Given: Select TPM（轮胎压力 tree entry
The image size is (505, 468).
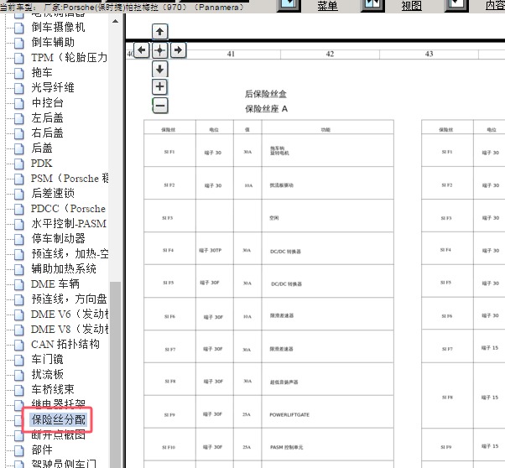Looking at the screenshot, I should 70,57.
